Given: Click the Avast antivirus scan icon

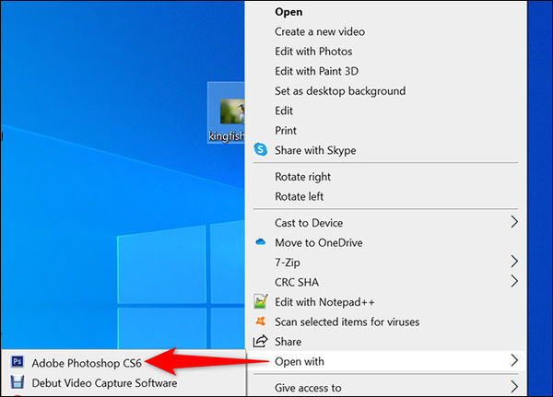Looking at the screenshot, I should click(x=260, y=321).
